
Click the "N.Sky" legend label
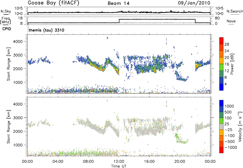[x=6, y=11]
